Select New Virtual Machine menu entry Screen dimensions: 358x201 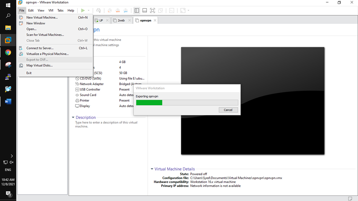(x=42, y=17)
